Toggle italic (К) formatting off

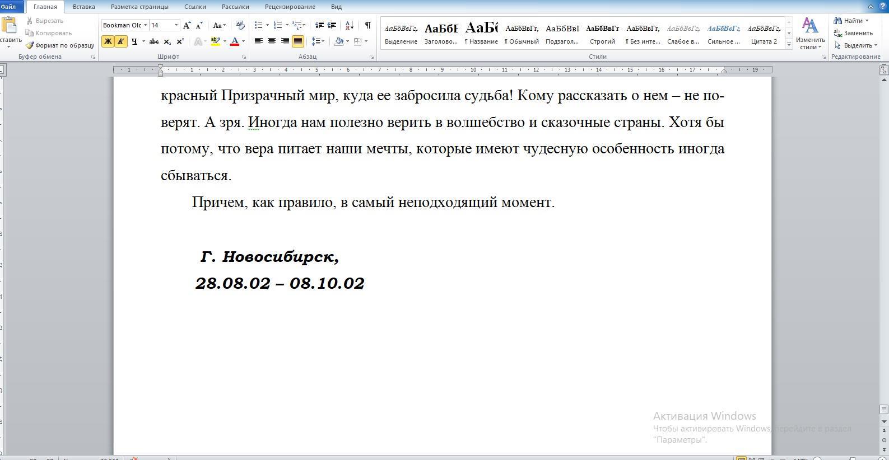point(120,41)
